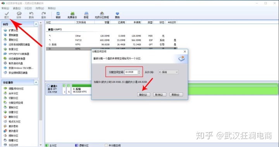Cancel dialog with 取消 button
279x147 pixels.
pos(160,95)
